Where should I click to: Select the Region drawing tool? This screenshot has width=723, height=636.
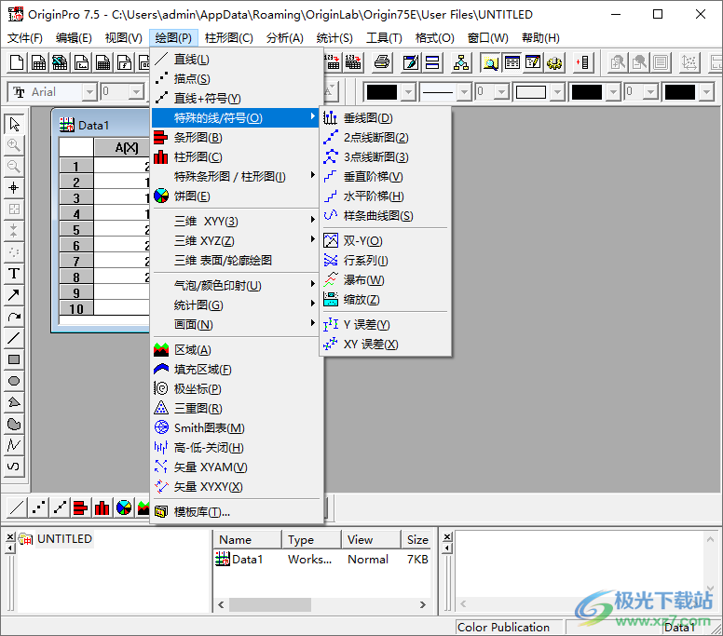click(x=14, y=424)
